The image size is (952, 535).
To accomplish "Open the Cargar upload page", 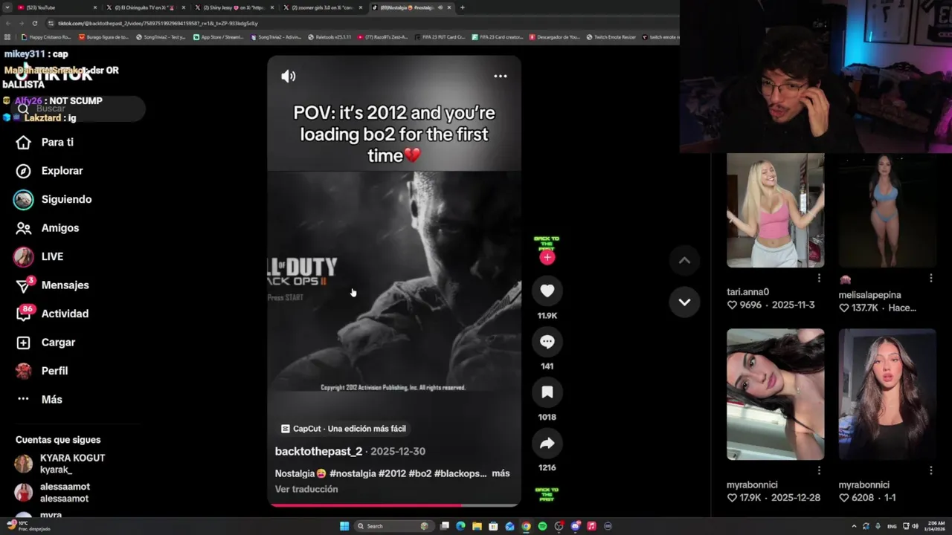I will pos(45,343).
